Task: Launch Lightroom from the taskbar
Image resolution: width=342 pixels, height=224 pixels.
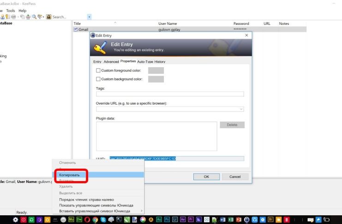Action: click(x=175, y=219)
